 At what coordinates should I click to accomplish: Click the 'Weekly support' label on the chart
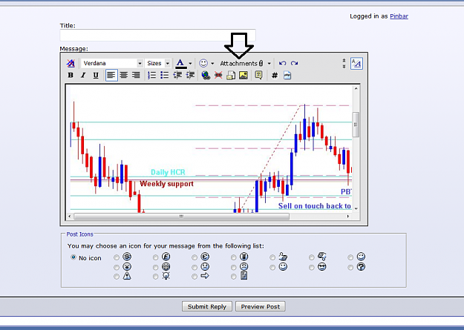click(166, 184)
